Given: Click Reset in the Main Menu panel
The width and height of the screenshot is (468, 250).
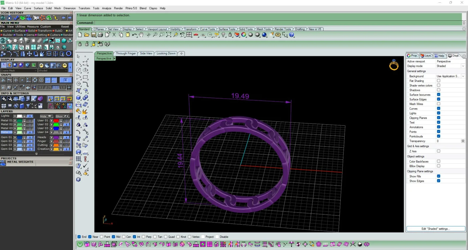Looking at the screenshot, I should click(65, 27).
